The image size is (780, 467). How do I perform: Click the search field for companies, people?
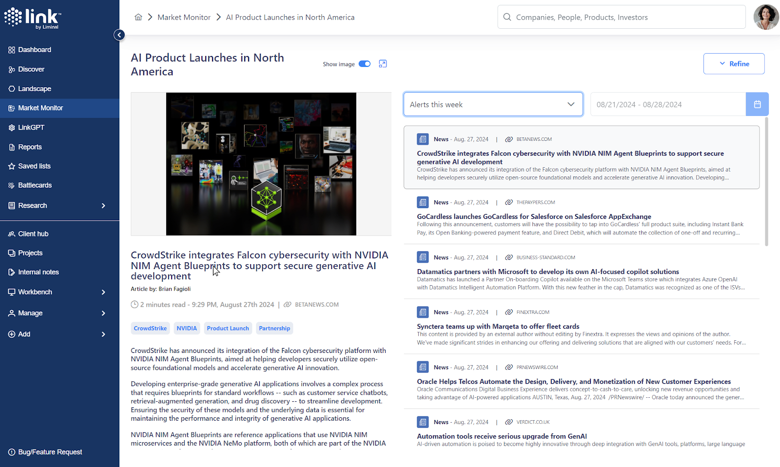click(622, 17)
